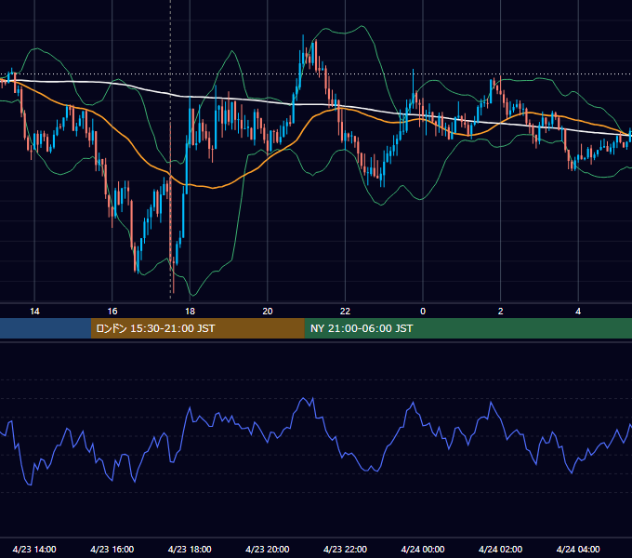The image size is (632, 558).
Task: Click the 20 hour label on price chart axis
Action: click(x=268, y=312)
